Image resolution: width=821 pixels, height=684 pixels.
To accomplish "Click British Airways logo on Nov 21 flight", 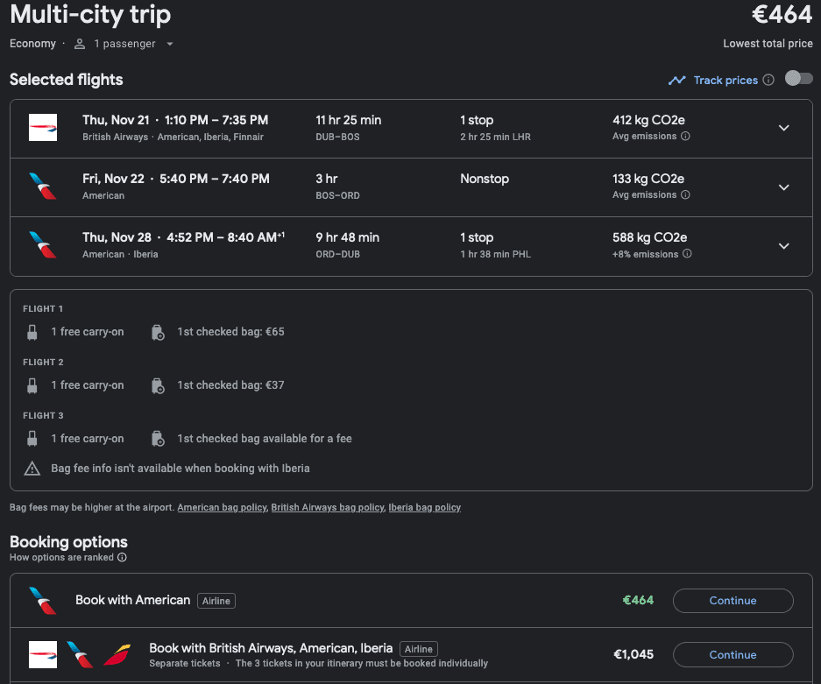I will [x=43, y=128].
